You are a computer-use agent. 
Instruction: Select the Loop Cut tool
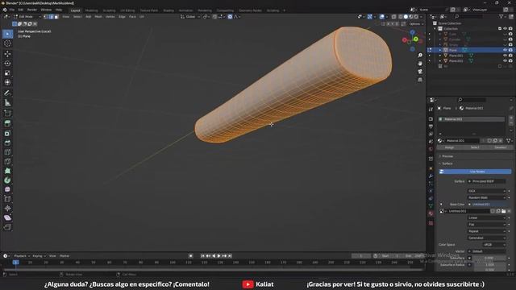(x=7, y=152)
